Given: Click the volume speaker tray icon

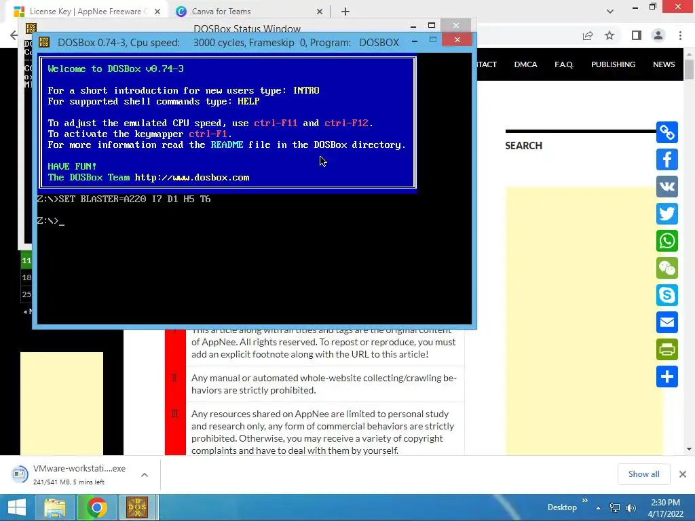Looking at the screenshot, I should [631, 507].
